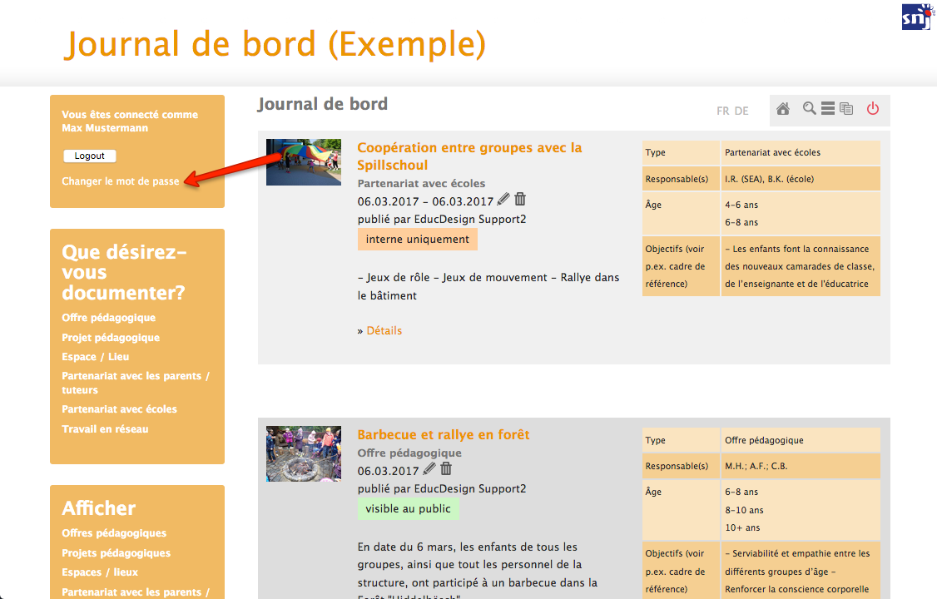Select Travail en réseau in sidebar
The height and width of the screenshot is (599, 937).
(105, 429)
